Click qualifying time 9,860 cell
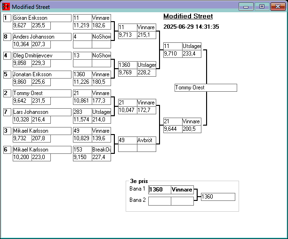This screenshot has height=239, width=288. click(x=22, y=82)
